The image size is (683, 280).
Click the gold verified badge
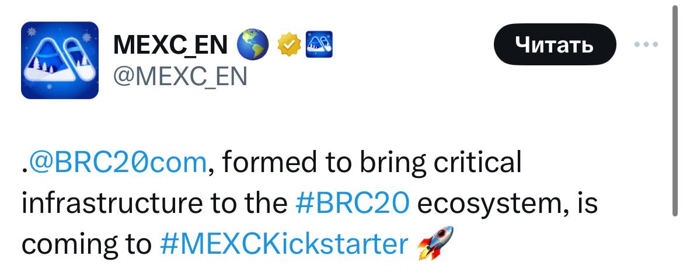[x=288, y=45]
